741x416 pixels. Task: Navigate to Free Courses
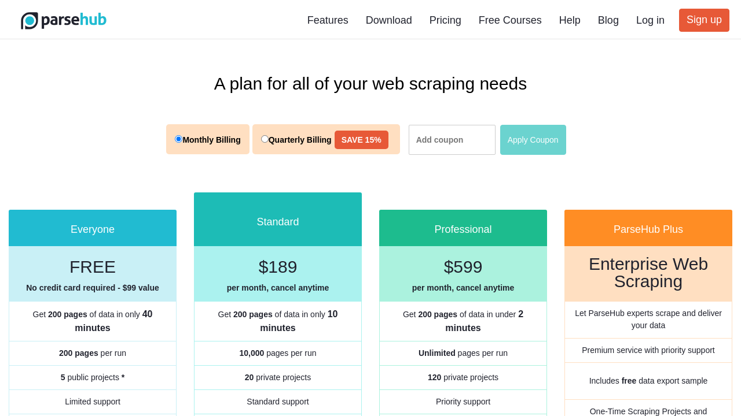(x=510, y=20)
